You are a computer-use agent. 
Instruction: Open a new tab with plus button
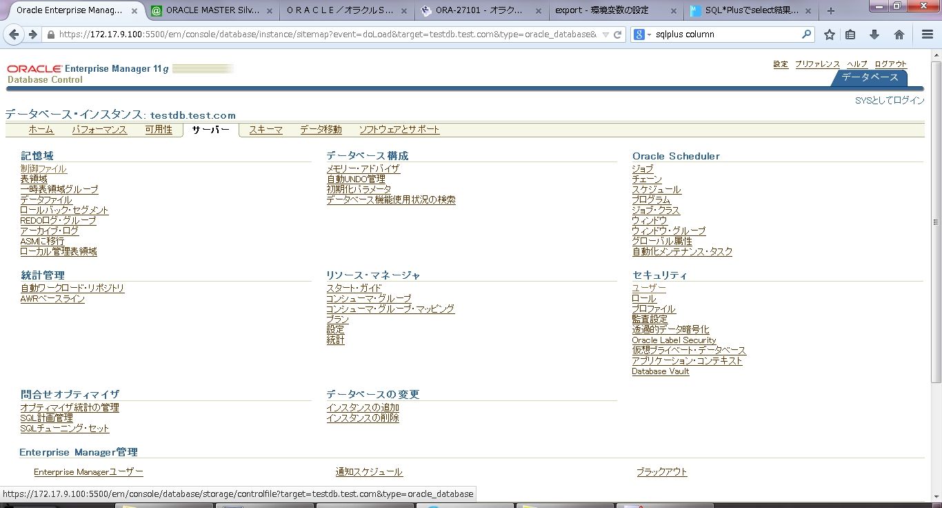(831, 11)
